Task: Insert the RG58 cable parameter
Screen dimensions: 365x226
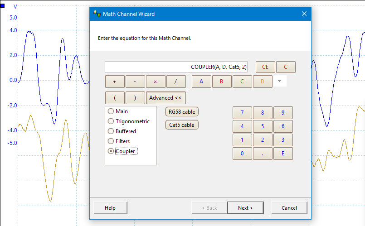Action: pyautogui.click(x=182, y=112)
